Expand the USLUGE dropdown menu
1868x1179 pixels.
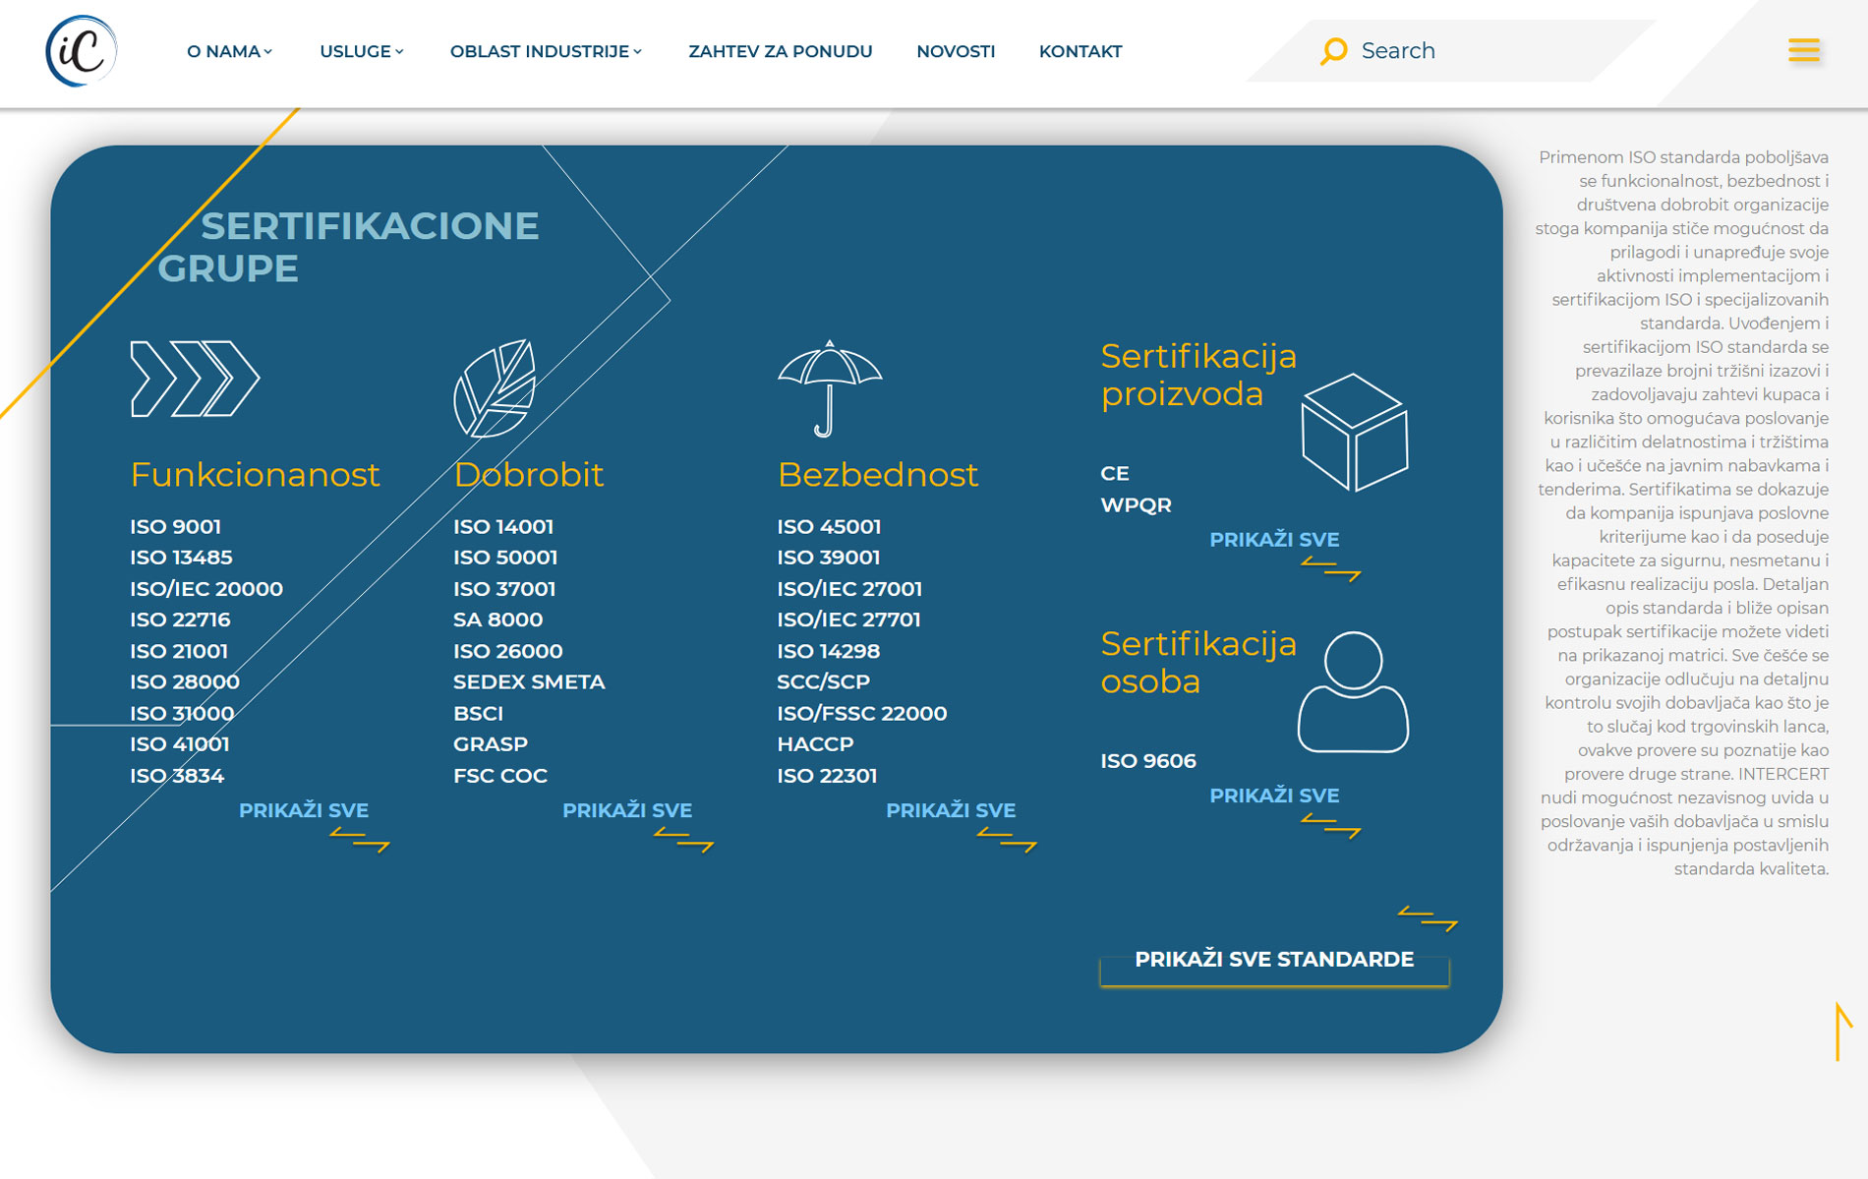click(361, 51)
